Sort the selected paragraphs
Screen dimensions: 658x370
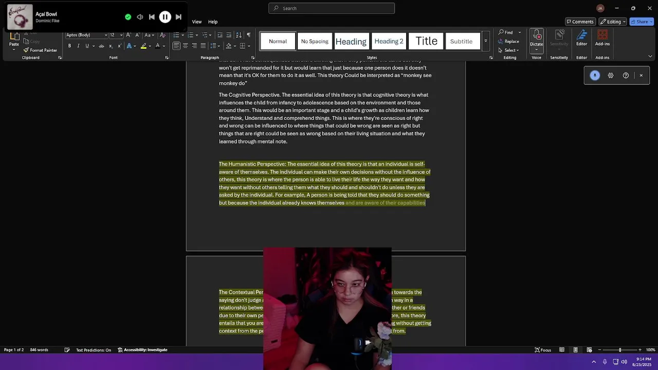[x=239, y=35]
